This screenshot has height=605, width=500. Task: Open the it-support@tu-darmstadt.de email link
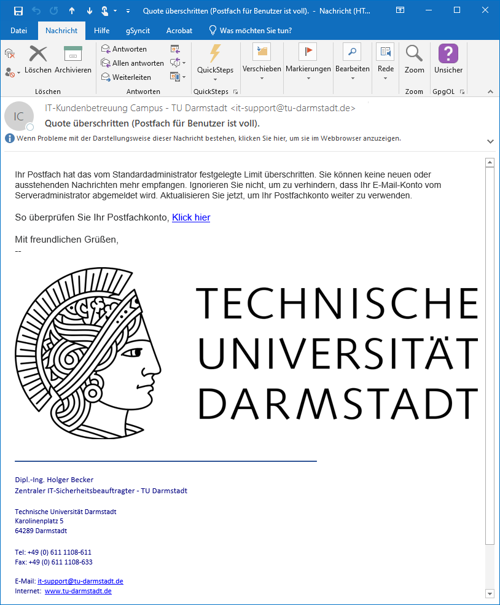[x=80, y=581]
